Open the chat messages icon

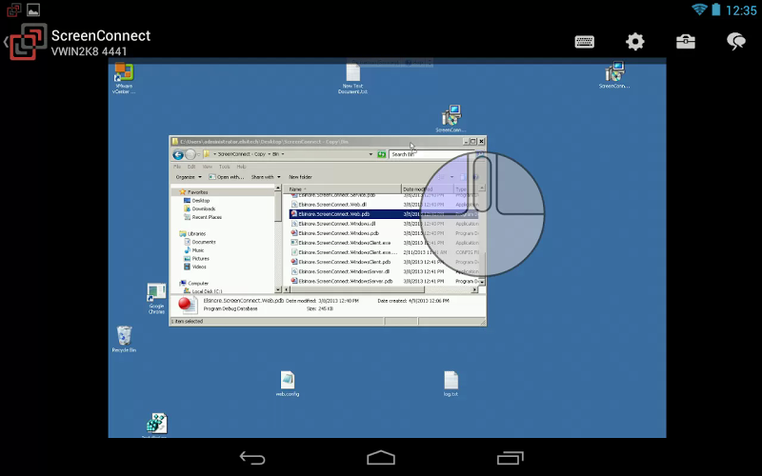tap(735, 42)
